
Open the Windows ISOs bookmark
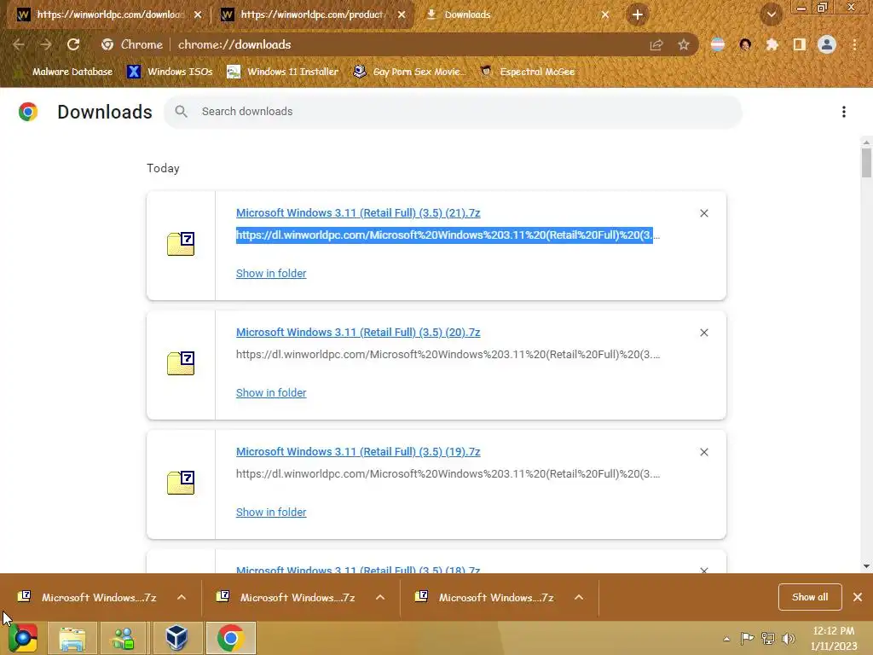pyautogui.click(x=170, y=72)
